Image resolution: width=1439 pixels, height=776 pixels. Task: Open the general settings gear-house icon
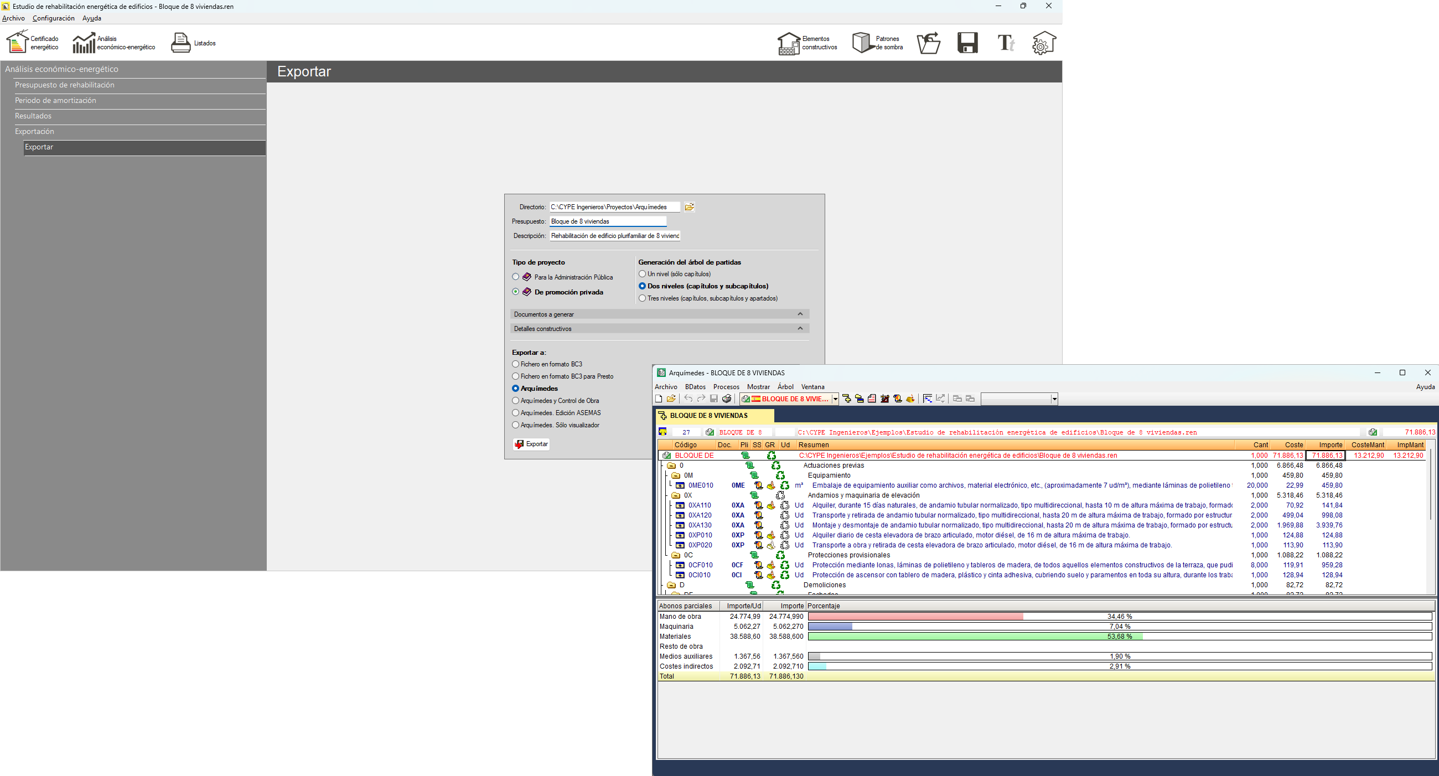tap(1043, 43)
